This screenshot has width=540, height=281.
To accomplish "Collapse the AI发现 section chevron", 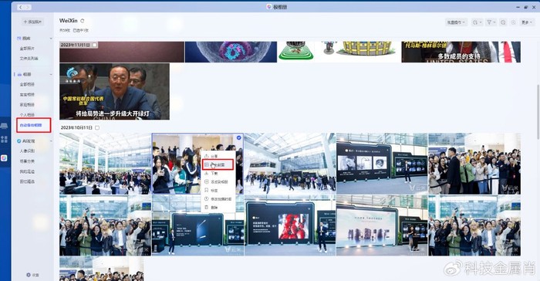I will 51,141.
